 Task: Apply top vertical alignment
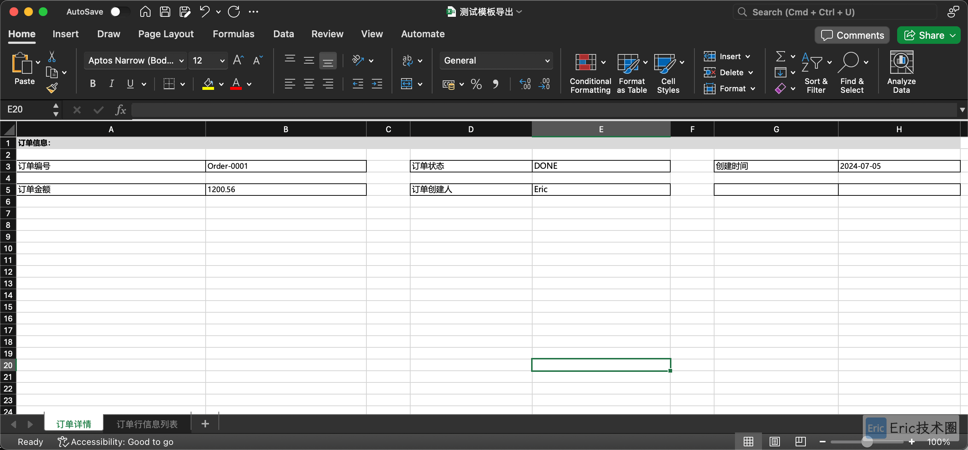click(290, 59)
